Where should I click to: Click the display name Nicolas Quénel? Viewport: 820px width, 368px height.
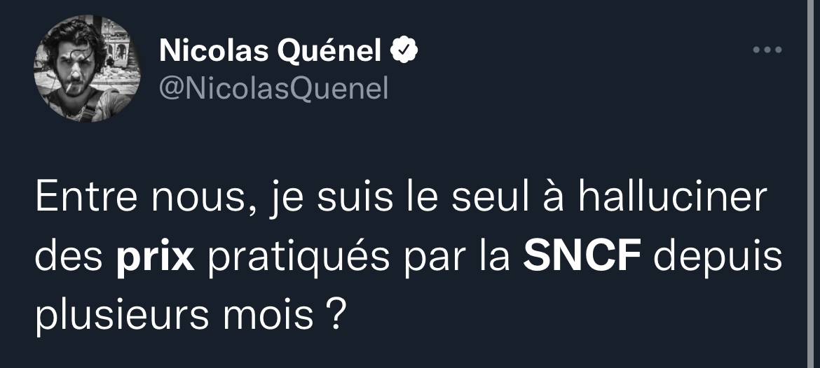(271, 50)
